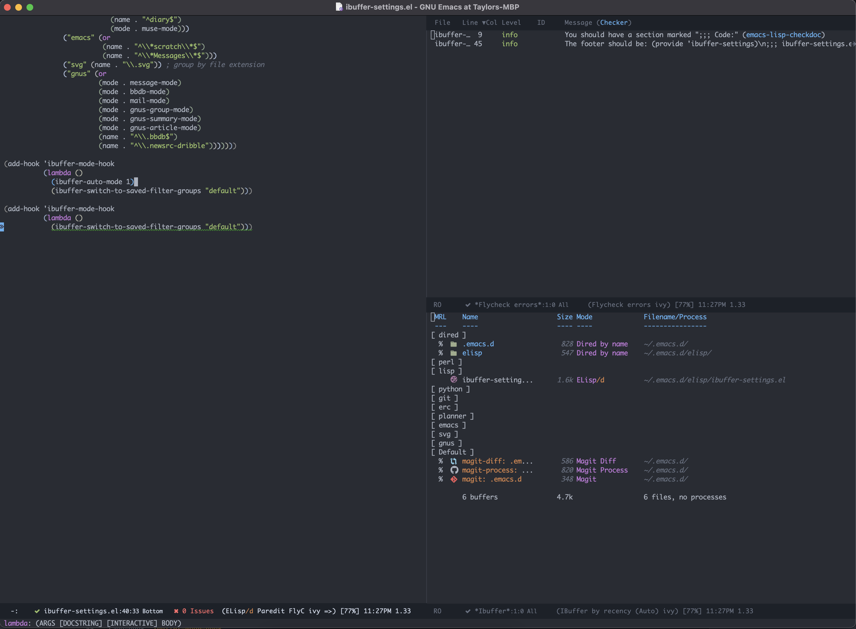This screenshot has height=629, width=856.
Task: Click the red X icon before 0 Issues
Action: (x=176, y=611)
